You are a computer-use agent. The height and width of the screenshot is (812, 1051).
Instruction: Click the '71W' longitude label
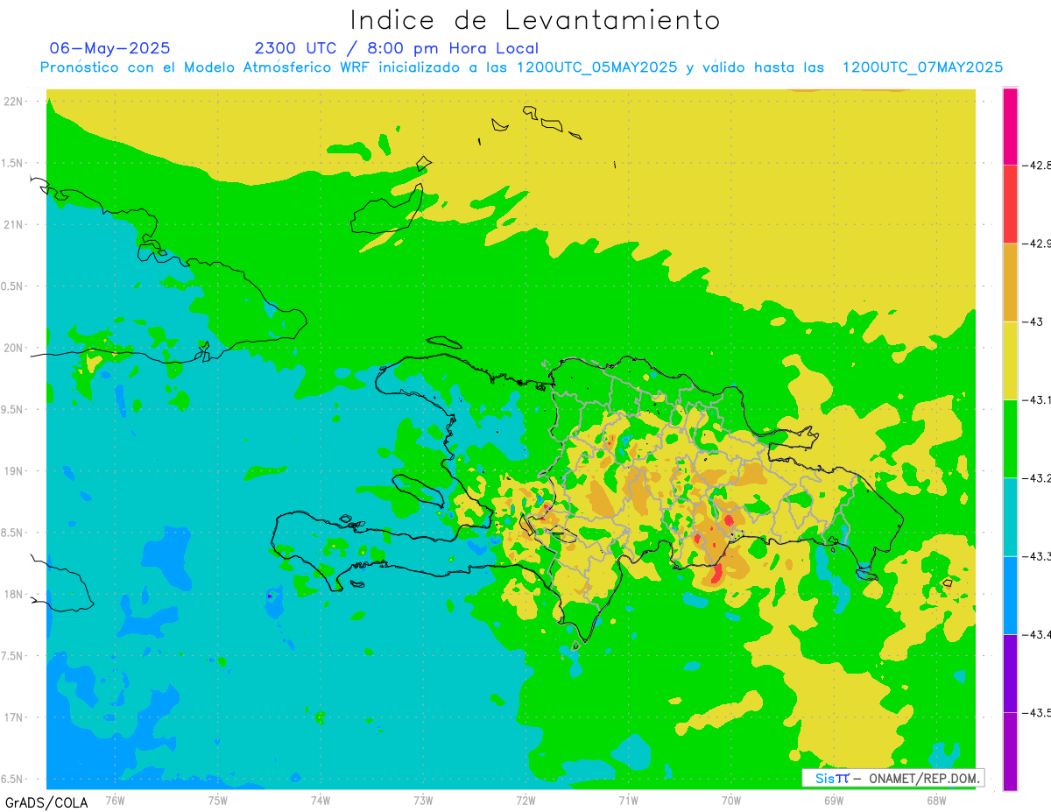point(628,801)
